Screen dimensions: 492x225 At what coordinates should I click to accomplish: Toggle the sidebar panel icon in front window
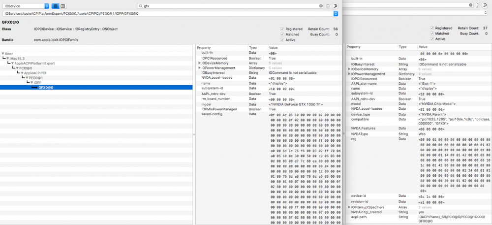[335, 6]
